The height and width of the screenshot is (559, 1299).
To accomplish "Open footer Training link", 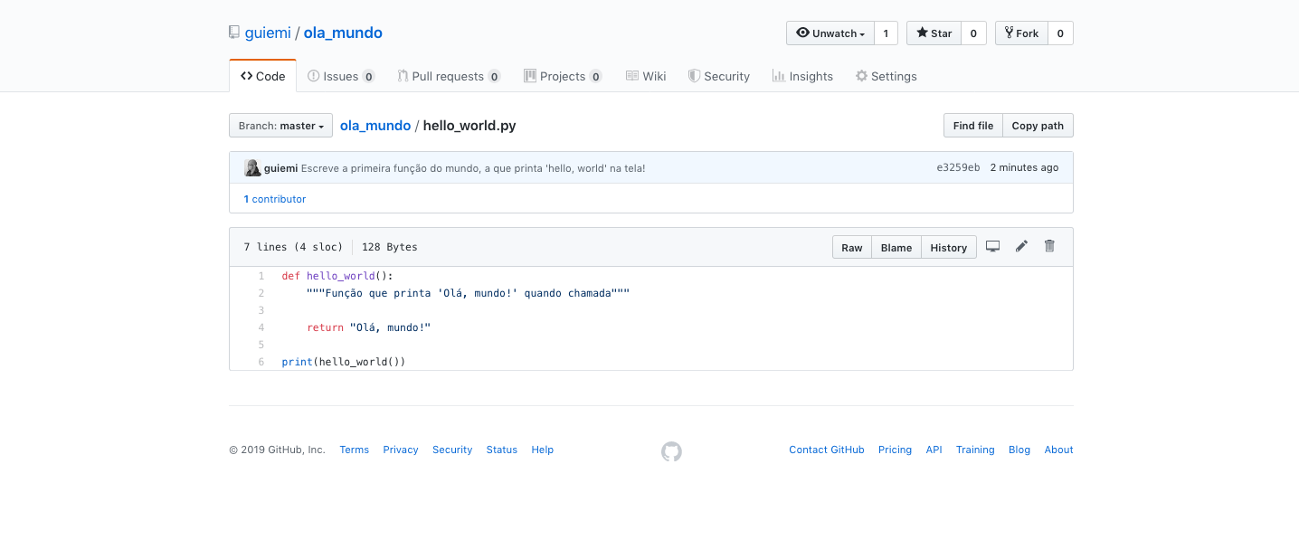I will (975, 450).
